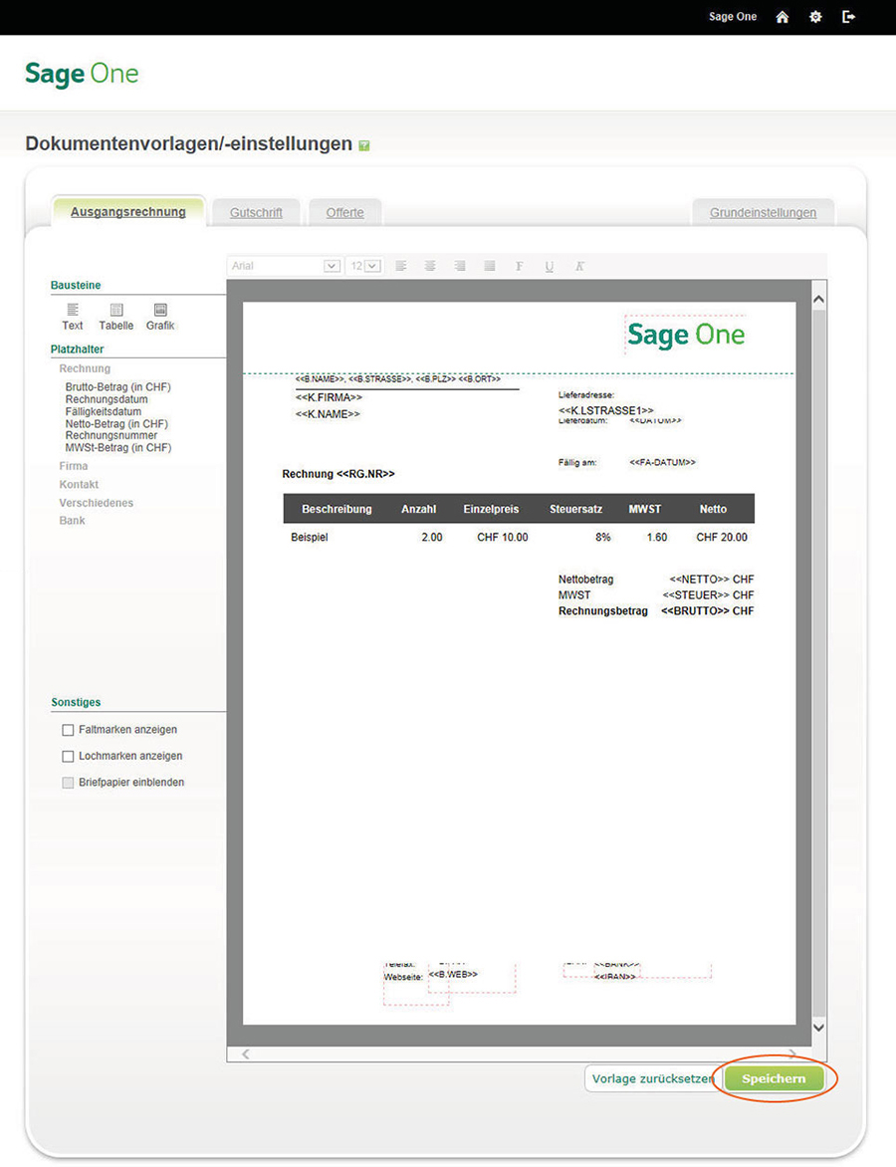Collapse the Rechnung placeholder group
Viewport: 896px width, 1167px height.
coord(85,368)
